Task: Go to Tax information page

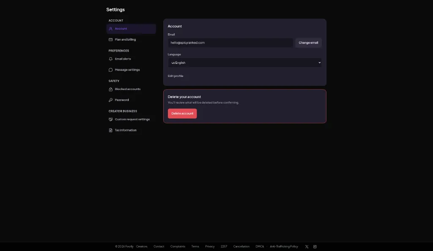Action: [x=131, y=130]
